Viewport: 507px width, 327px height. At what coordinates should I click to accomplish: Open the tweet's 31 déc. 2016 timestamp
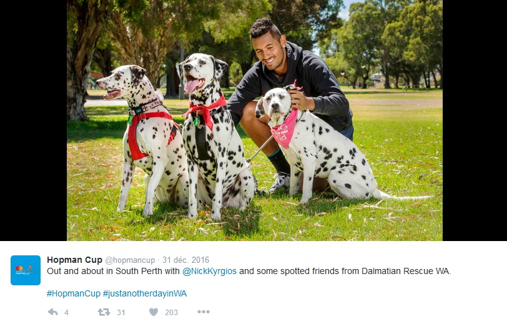tap(185, 260)
